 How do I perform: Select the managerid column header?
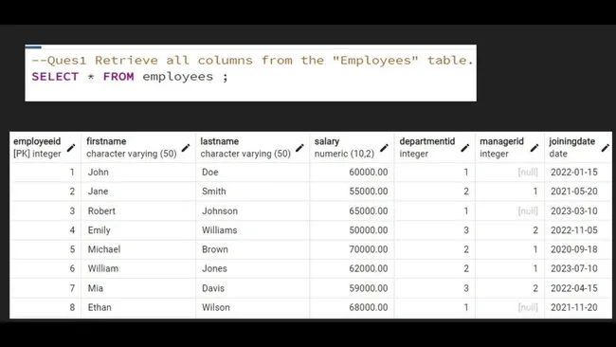pyautogui.click(x=510, y=147)
